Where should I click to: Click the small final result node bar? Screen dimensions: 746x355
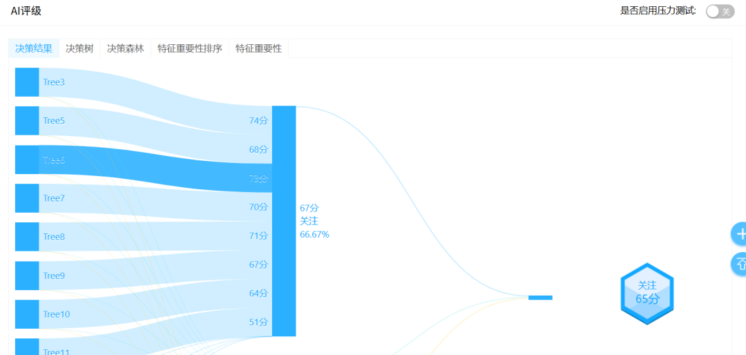540,298
